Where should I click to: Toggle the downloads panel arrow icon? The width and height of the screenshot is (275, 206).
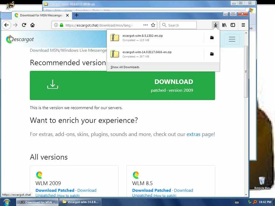coord(216,25)
